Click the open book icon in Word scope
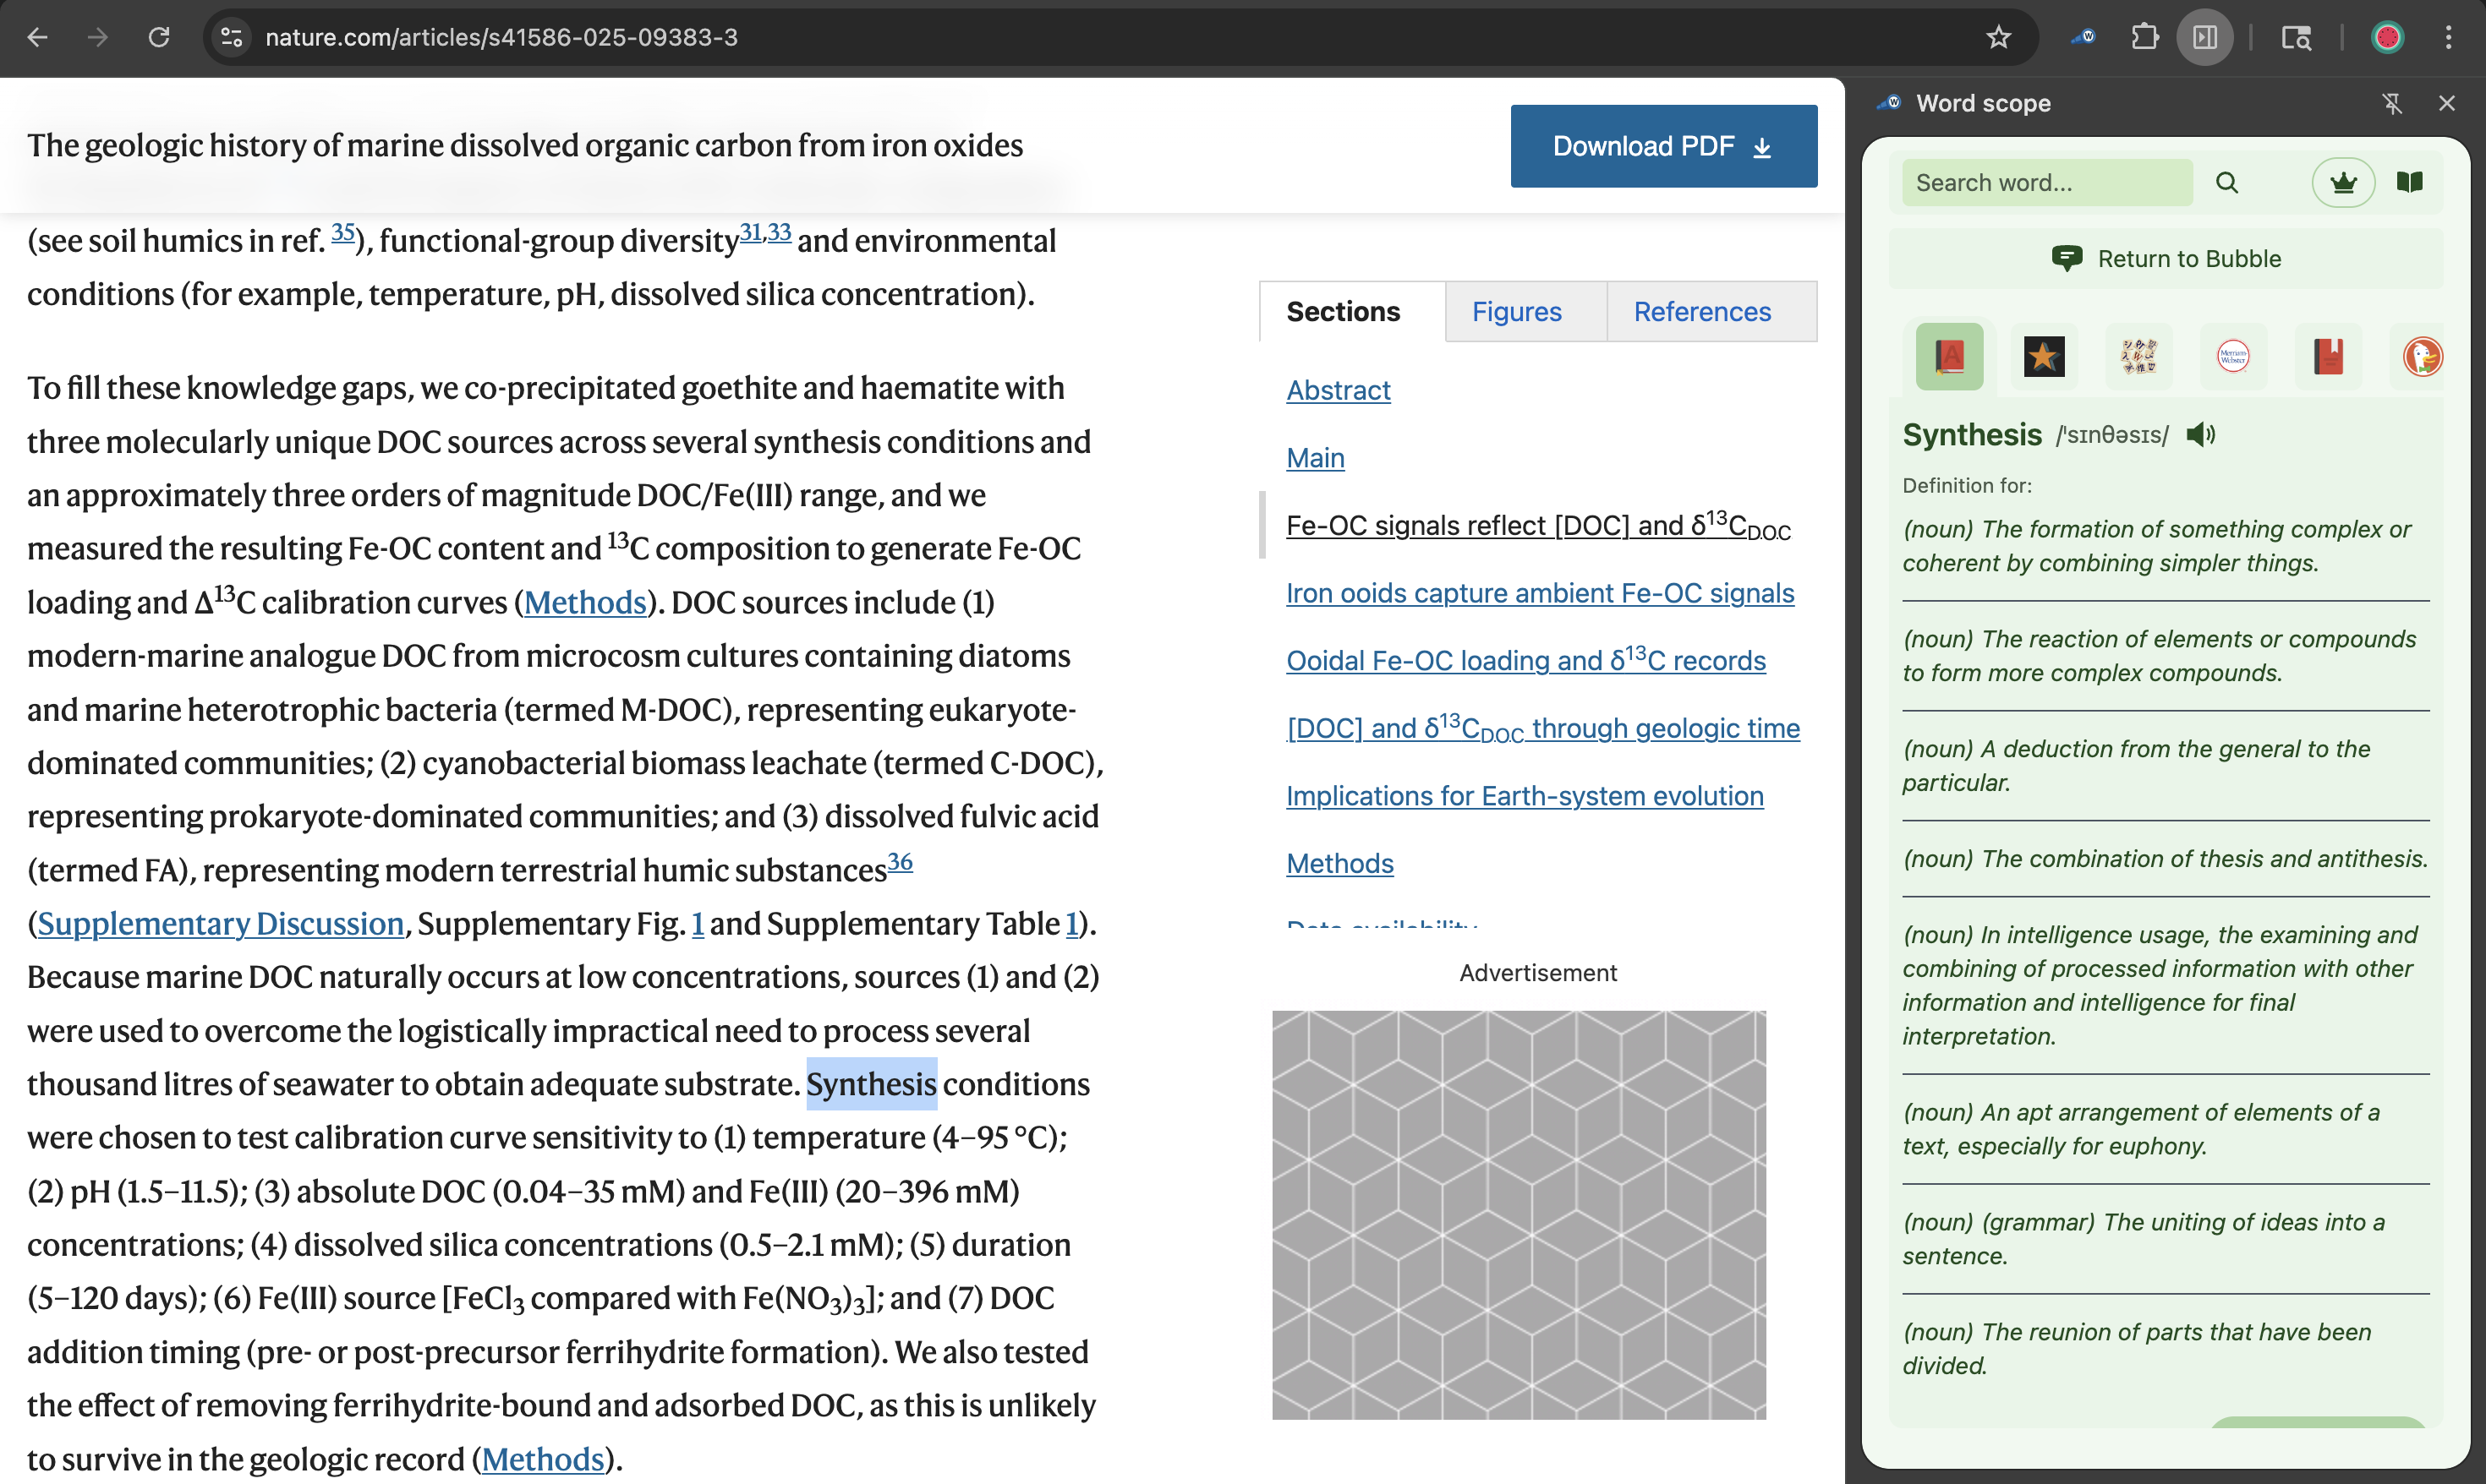 2410,183
